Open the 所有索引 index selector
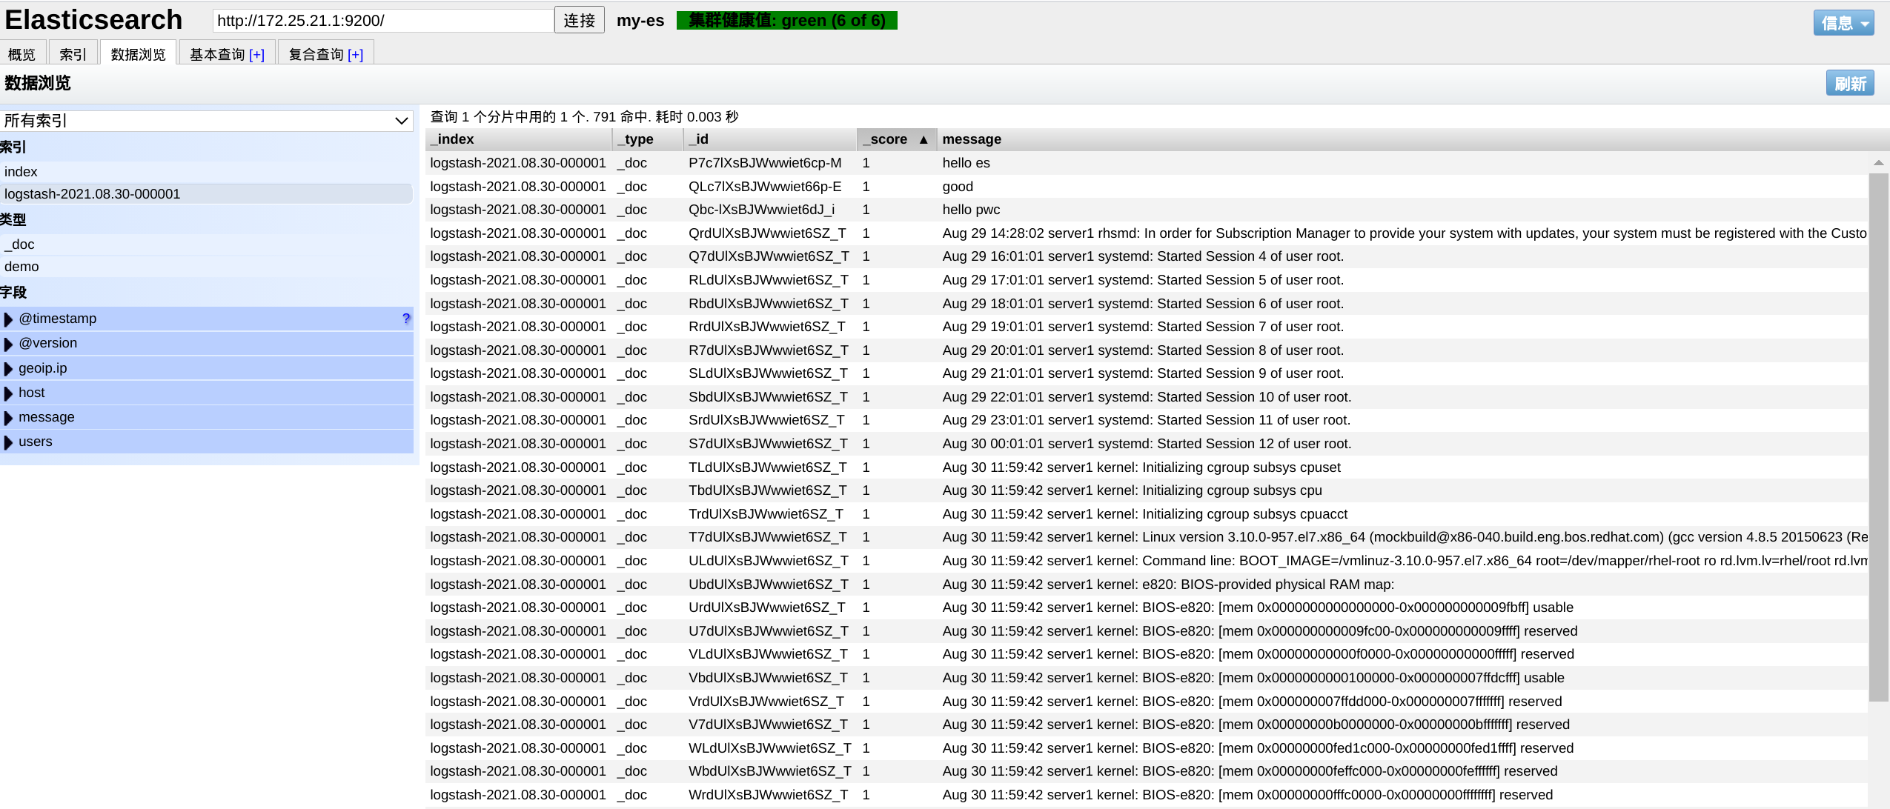The width and height of the screenshot is (1890, 809). click(x=207, y=121)
